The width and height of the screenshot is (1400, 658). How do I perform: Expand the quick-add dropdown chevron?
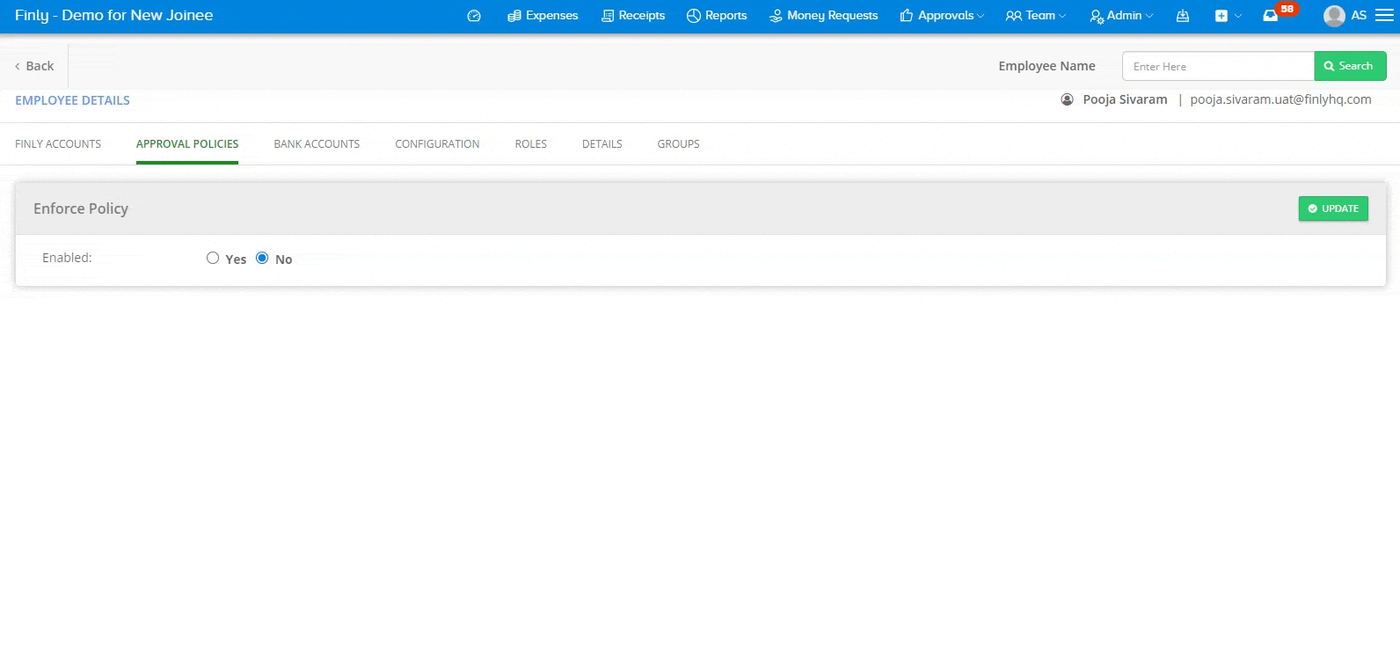pos(1238,16)
